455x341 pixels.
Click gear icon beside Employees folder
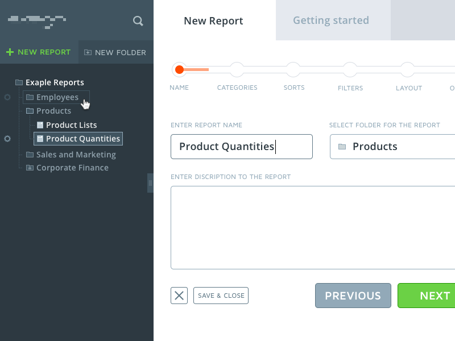point(7,97)
